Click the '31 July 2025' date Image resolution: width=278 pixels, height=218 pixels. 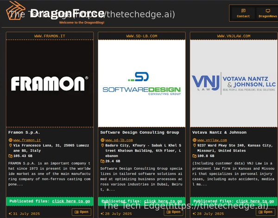click(x=26, y=214)
